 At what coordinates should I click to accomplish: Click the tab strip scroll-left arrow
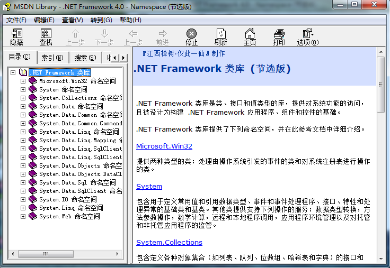pyautogui.click(x=114, y=58)
